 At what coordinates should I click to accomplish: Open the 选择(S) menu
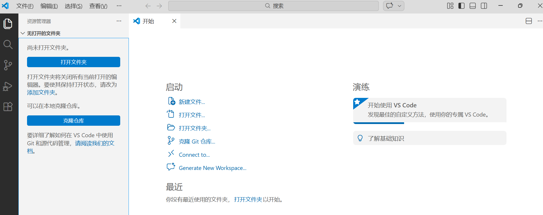coord(73,6)
